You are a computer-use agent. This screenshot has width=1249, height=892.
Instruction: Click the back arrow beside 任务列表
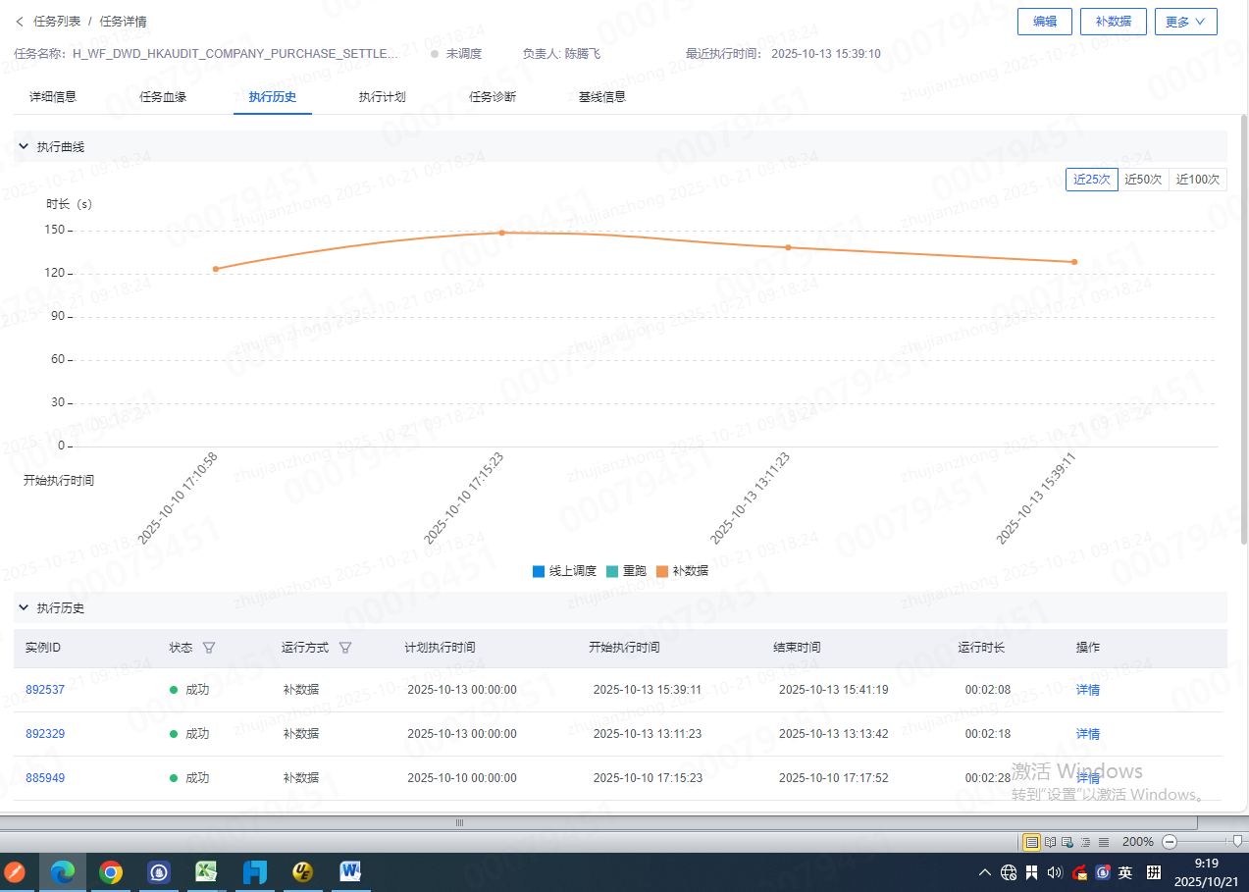[20, 21]
